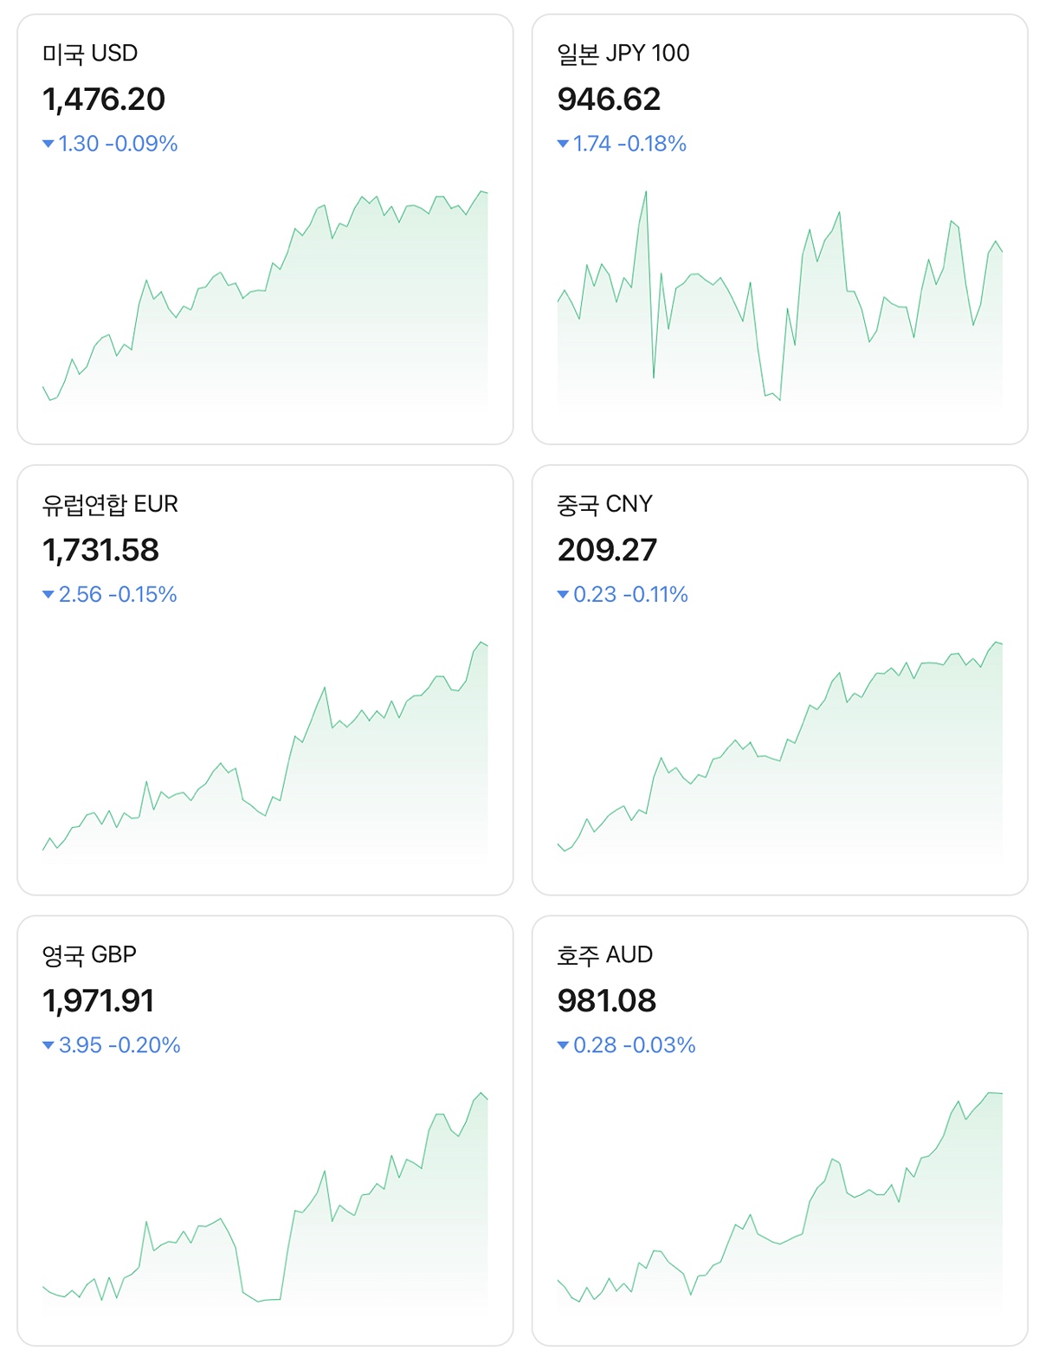
Task: Click the down-triangle icon on the CNY card
Action: (x=563, y=595)
